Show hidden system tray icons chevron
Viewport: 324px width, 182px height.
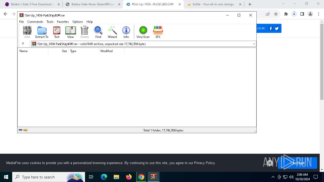pos(273,177)
